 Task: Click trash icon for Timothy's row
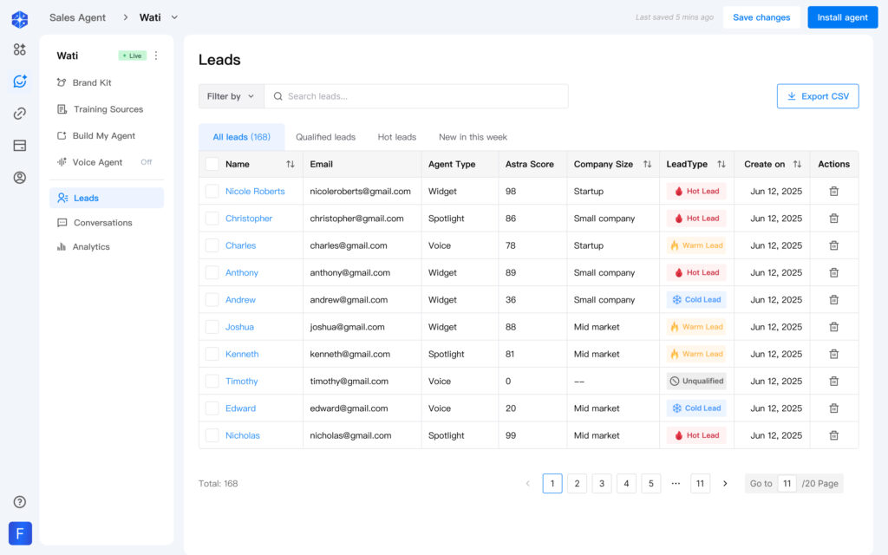833,382
